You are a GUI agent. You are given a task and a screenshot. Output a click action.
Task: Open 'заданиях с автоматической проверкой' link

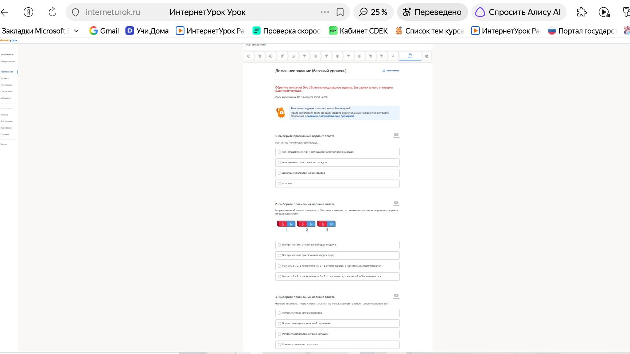coord(330,116)
